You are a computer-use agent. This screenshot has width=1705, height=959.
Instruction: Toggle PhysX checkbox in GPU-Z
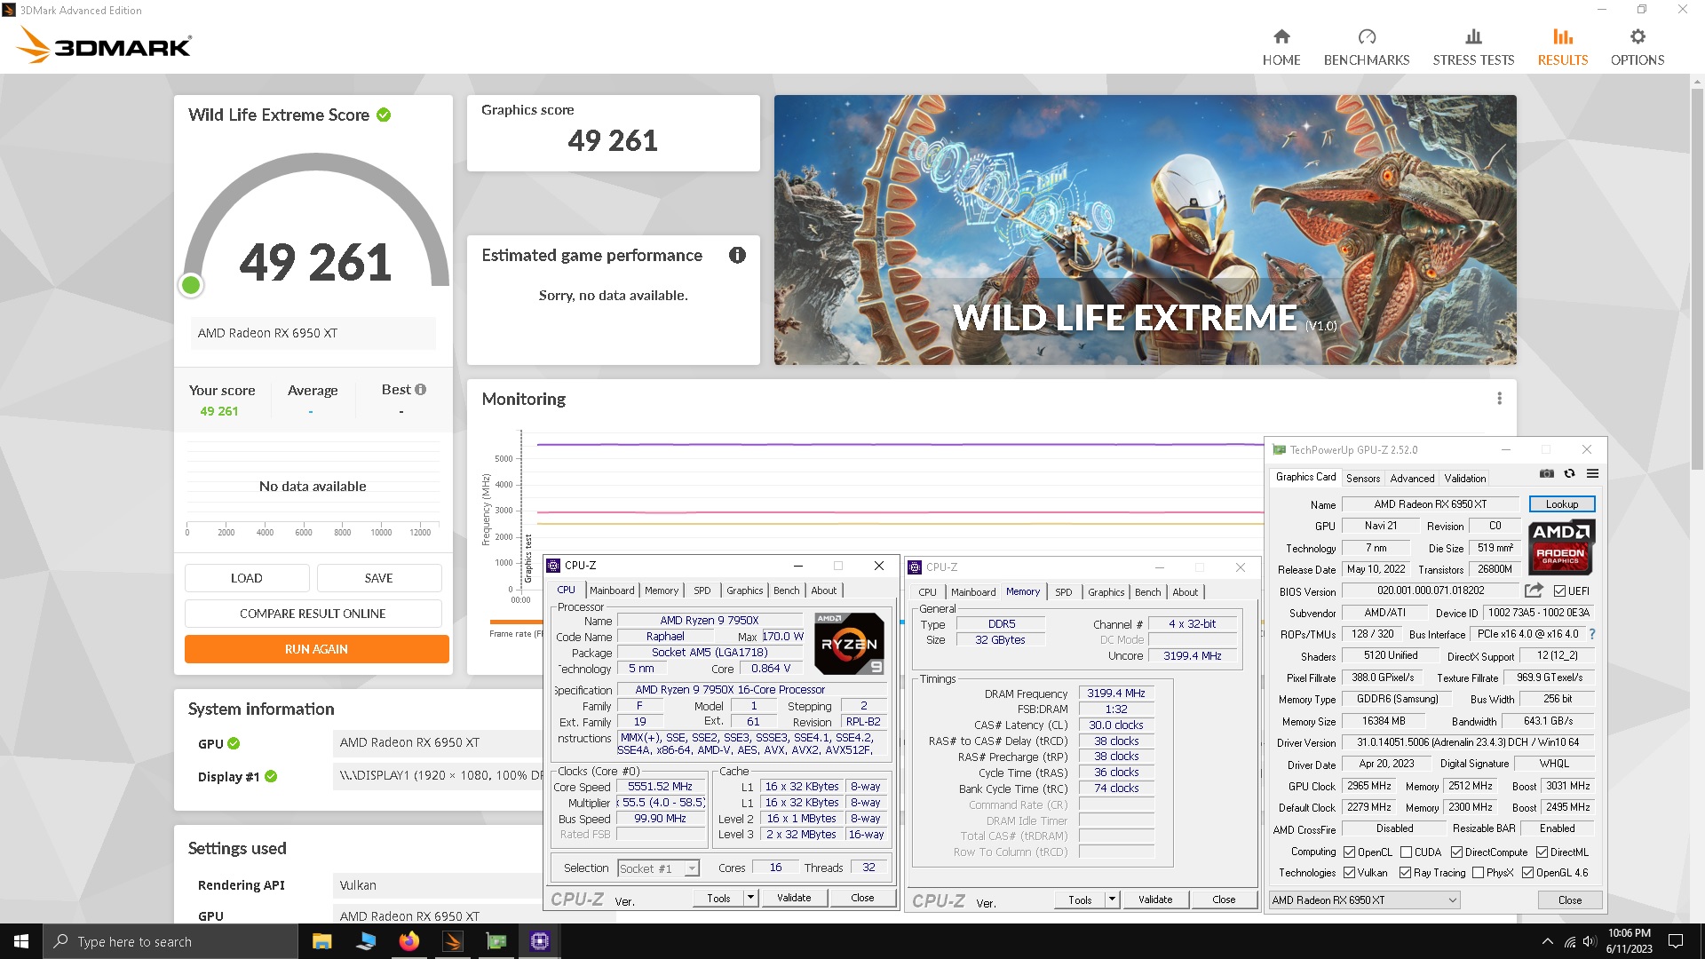coord(1478,873)
